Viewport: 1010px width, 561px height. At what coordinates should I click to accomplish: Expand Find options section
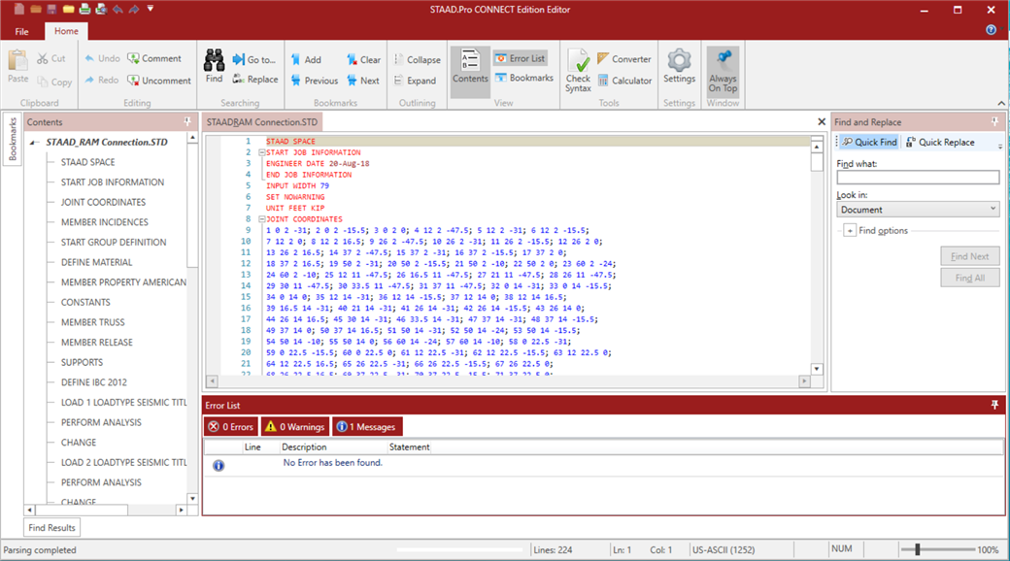tap(850, 231)
